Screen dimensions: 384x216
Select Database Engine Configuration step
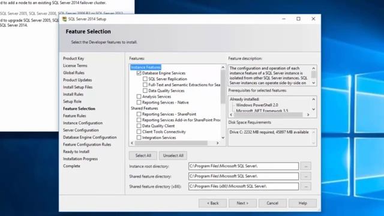point(90,137)
